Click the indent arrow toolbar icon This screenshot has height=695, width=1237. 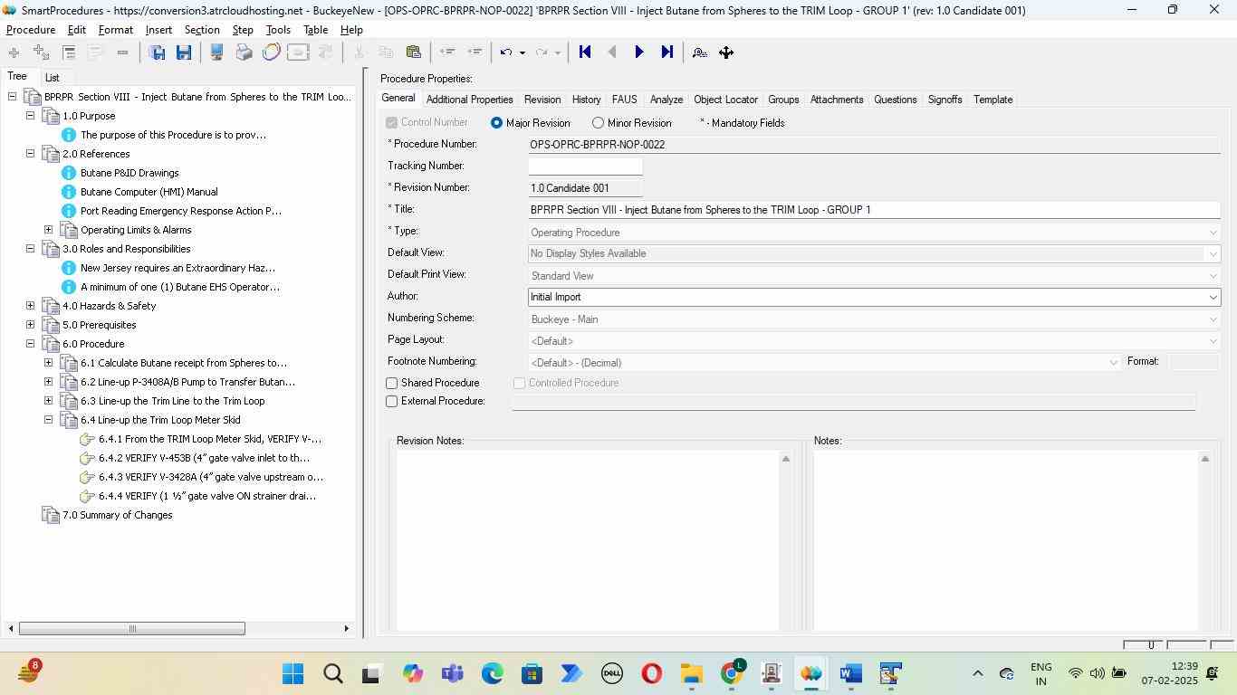point(474,52)
